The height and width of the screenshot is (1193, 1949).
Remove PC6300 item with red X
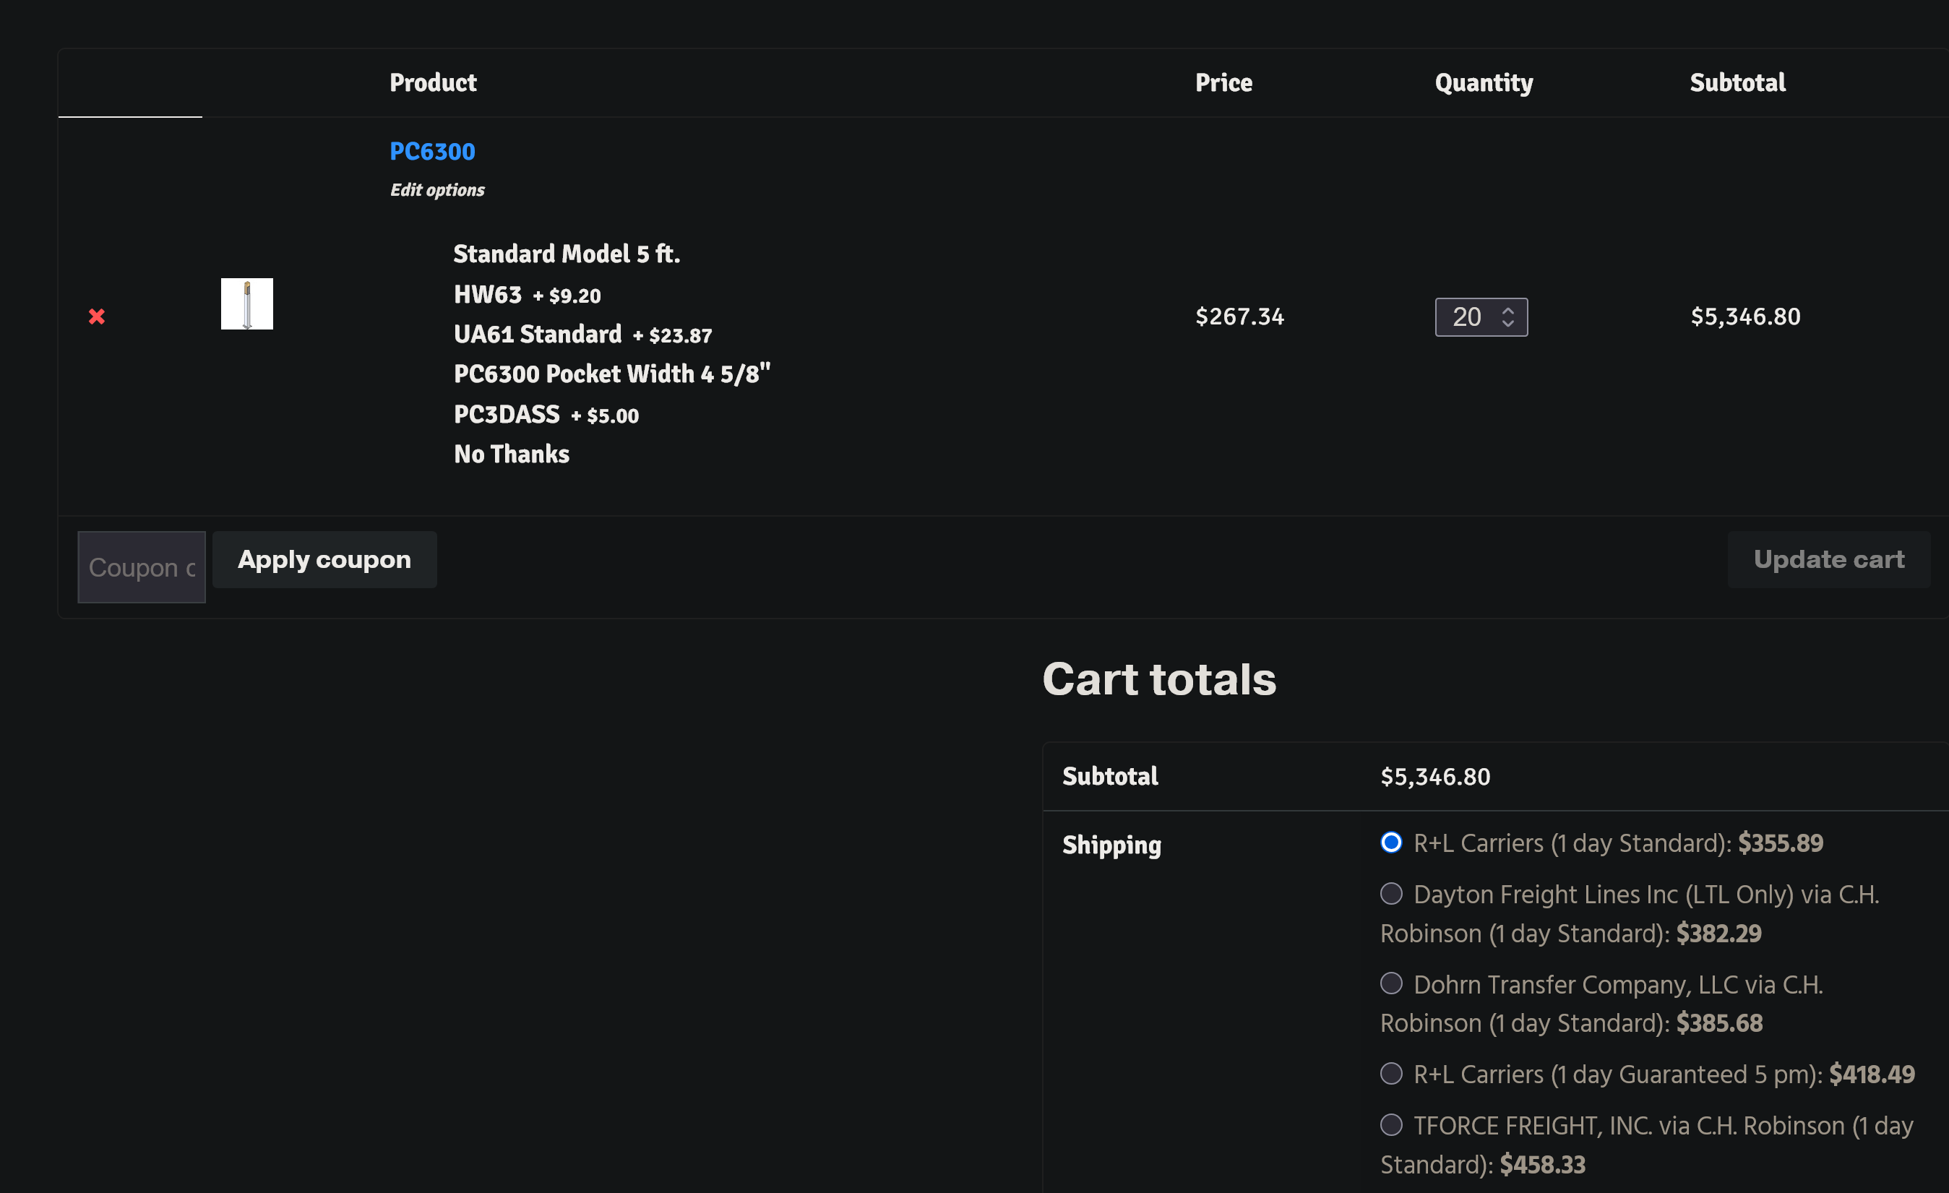(97, 316)
